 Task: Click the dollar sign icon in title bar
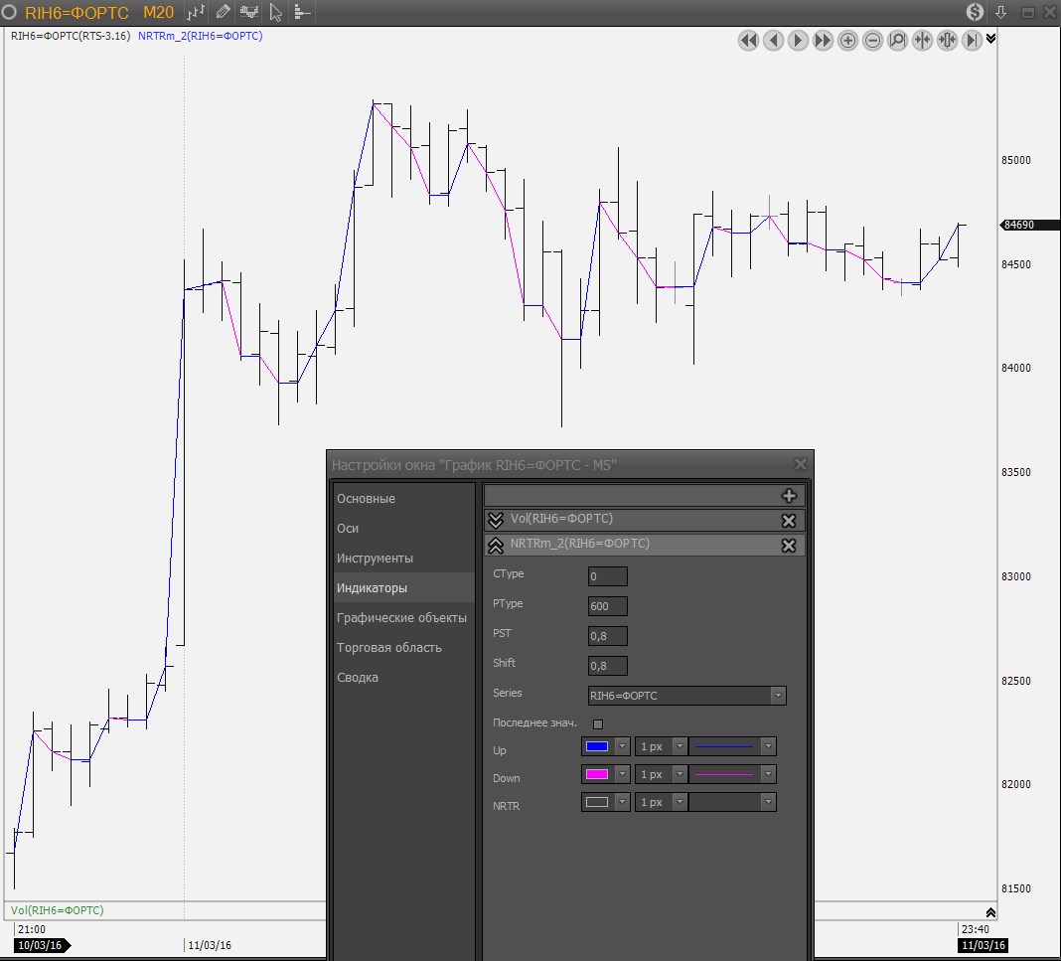tap(975, 12)
